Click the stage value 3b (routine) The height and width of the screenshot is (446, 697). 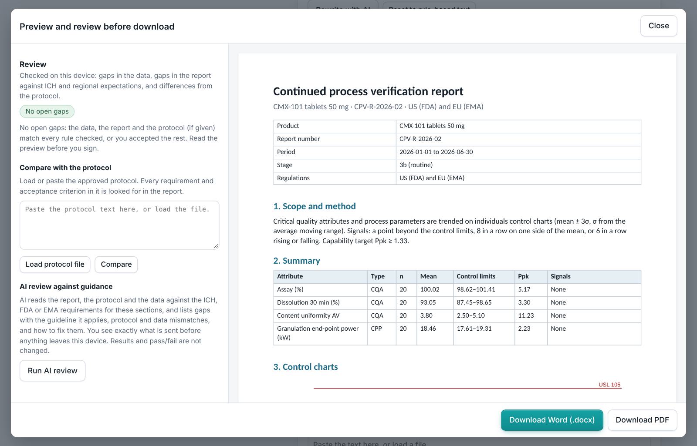(416, 165)
